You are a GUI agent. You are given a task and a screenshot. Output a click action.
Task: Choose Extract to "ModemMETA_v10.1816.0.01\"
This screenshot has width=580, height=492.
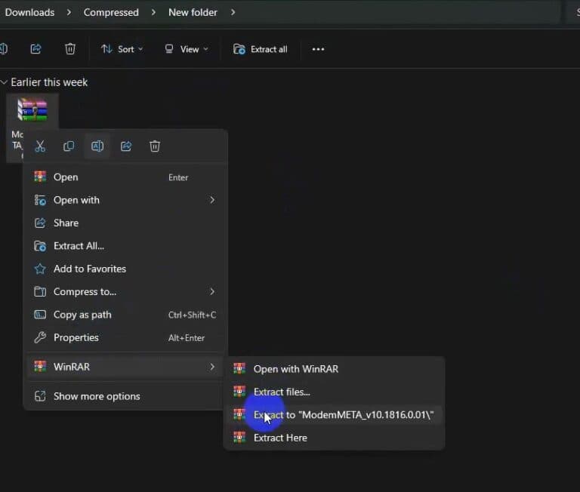pos(343,414)
